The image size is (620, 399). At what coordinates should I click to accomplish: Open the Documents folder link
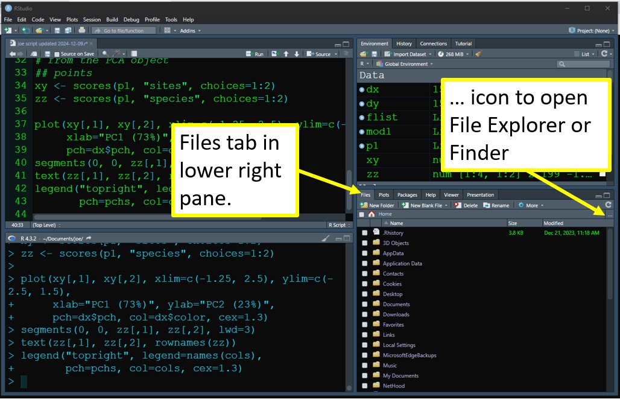click(396, 304)
